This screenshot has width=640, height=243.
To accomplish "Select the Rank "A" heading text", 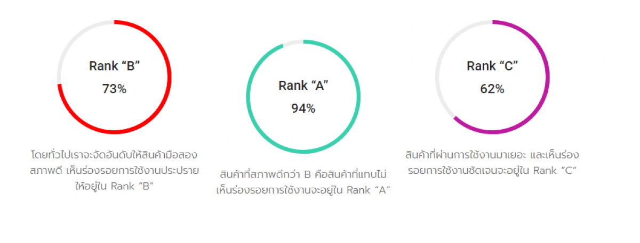I will click(303, 86).
